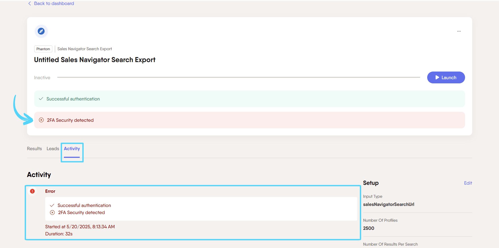Viewport: 499px width, 248px height.
Task: Open the three-dot options menu
Action: [x=459, y=31]
